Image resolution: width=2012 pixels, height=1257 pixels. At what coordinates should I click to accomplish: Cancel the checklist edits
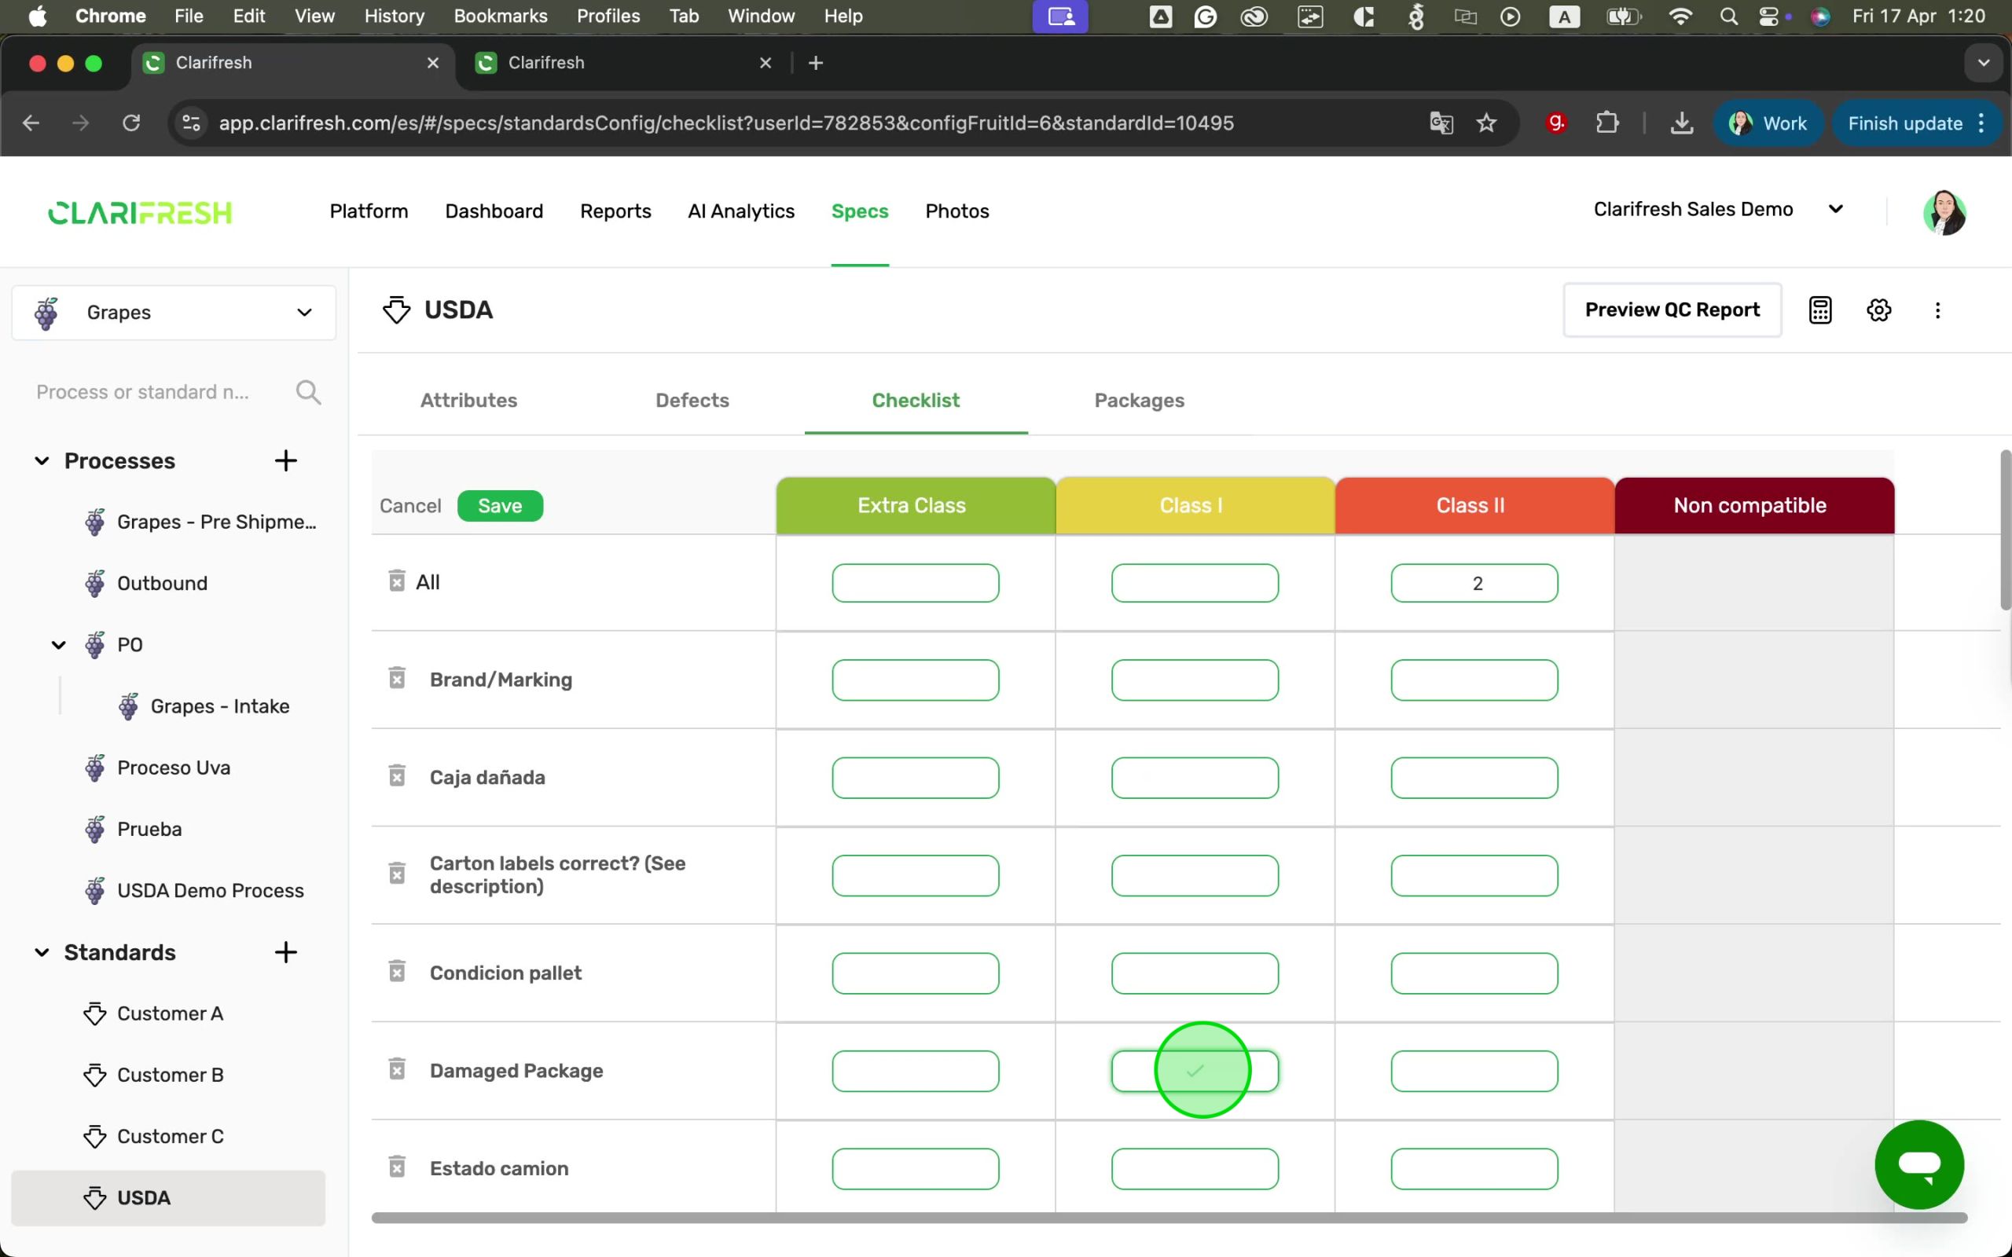click(410, 505)
